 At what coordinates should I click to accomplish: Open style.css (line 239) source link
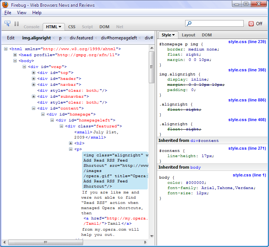[x=247, y=42]
